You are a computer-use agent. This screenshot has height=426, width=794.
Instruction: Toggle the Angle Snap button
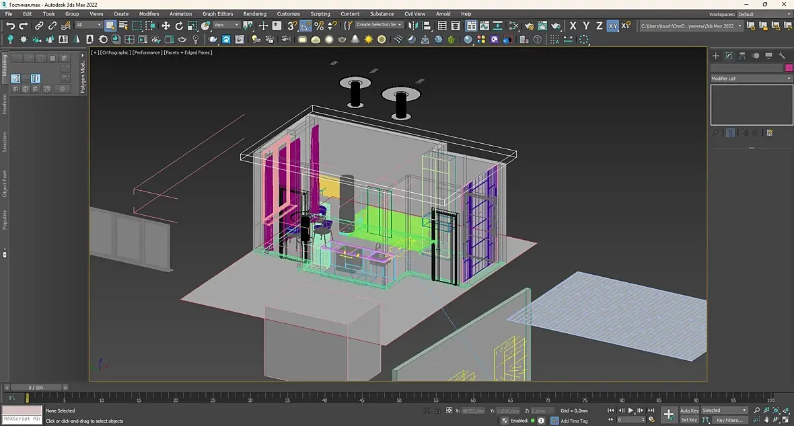tap(305, 26)
